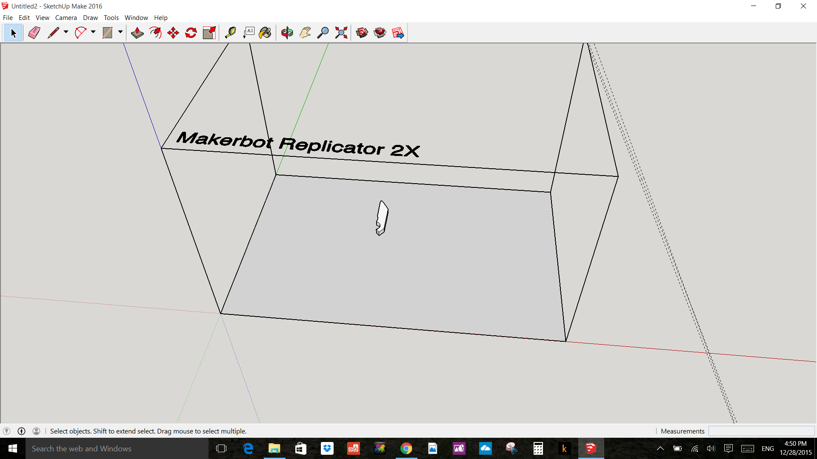This screenshot has width=817, height=459.
Task: Click the Measurements input box
Action: point(761,431)
